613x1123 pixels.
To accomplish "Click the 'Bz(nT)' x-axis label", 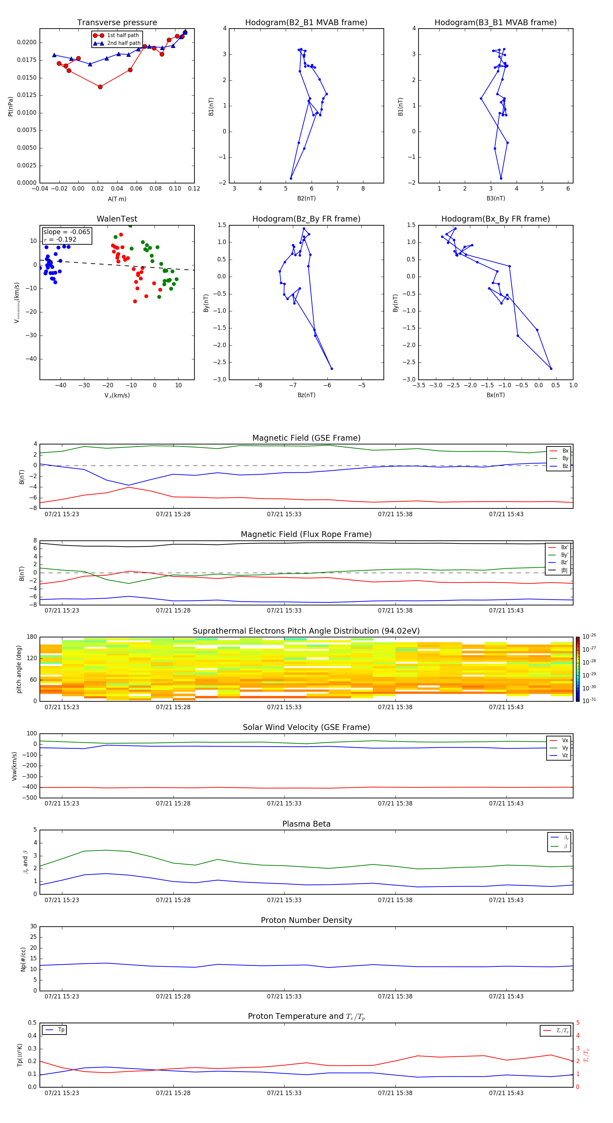I will coord(306,395).
